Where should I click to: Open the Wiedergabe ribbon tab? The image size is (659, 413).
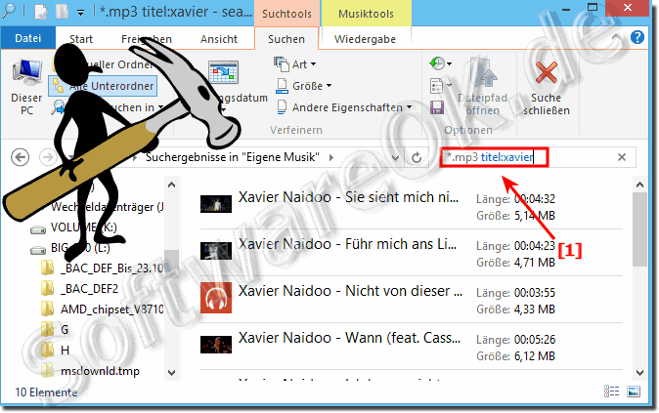tap(365, 39)
